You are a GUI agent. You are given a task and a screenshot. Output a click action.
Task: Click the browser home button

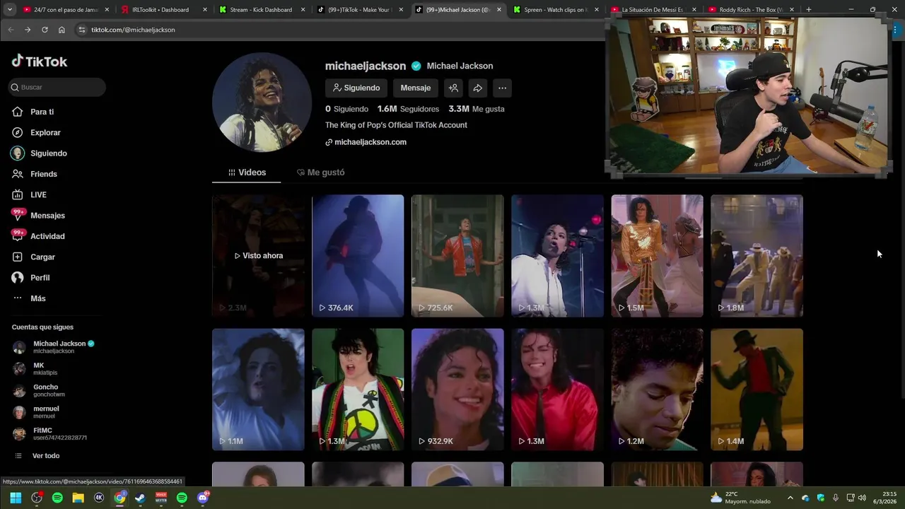(62, 30)
